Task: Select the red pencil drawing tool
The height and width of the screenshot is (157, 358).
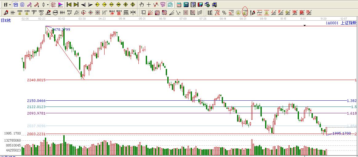Action: pyautogui.click(x=6, y=13)
